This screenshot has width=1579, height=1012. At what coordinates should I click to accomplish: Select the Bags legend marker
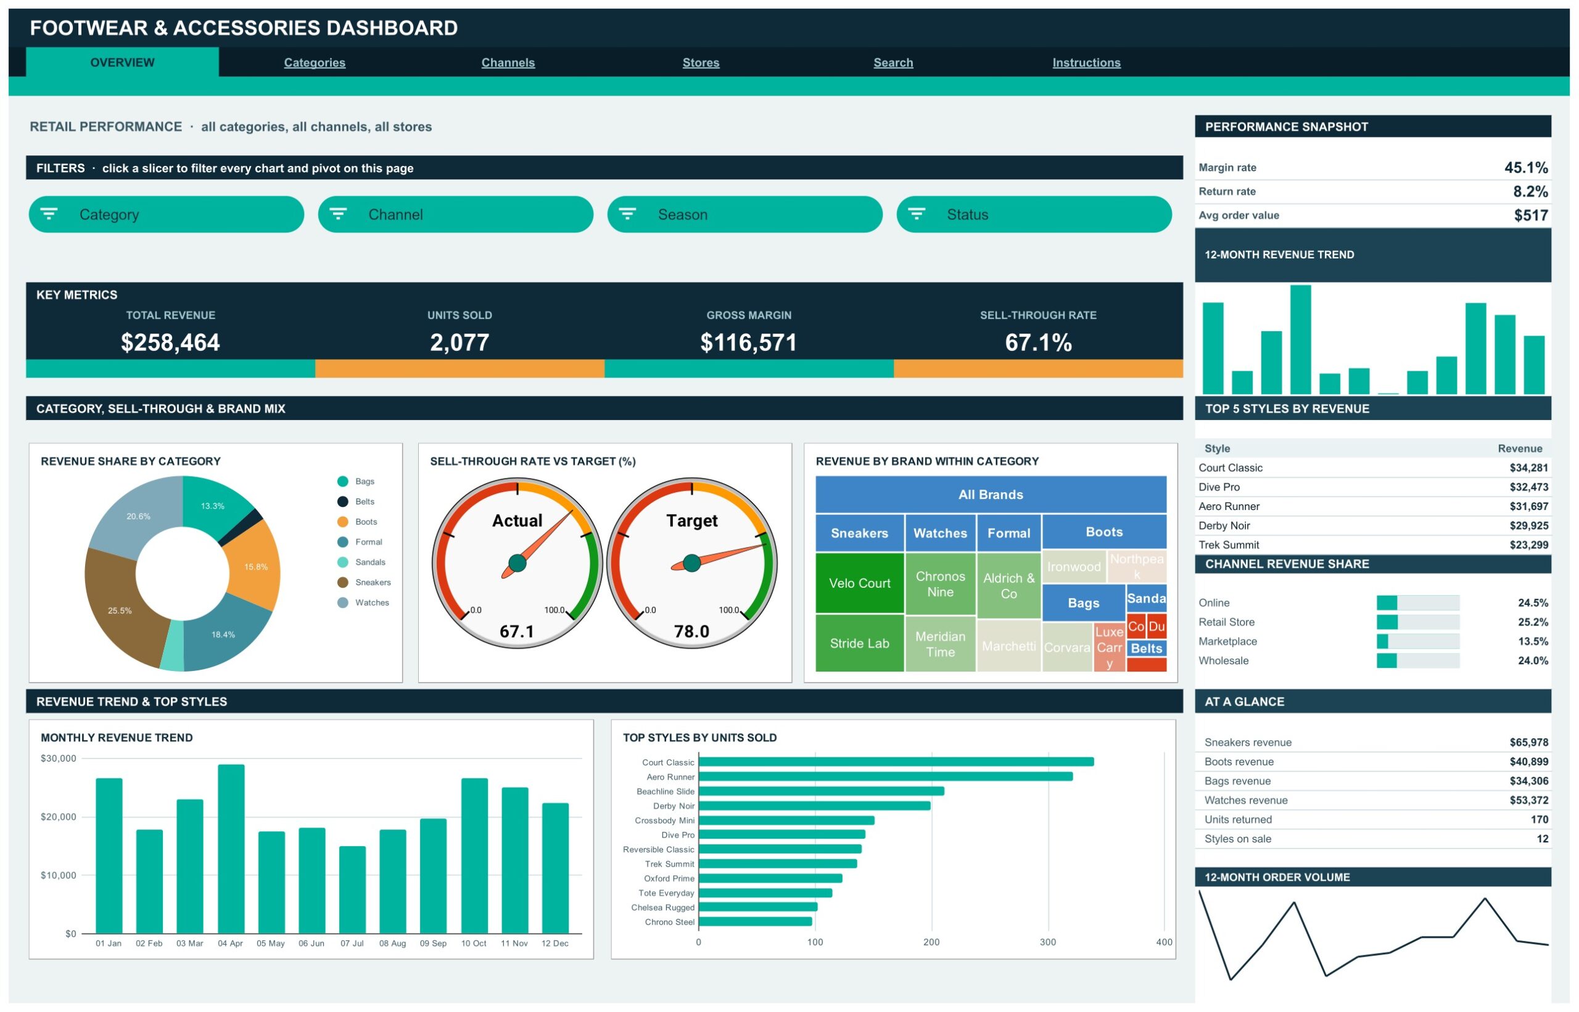click(342, 482)
